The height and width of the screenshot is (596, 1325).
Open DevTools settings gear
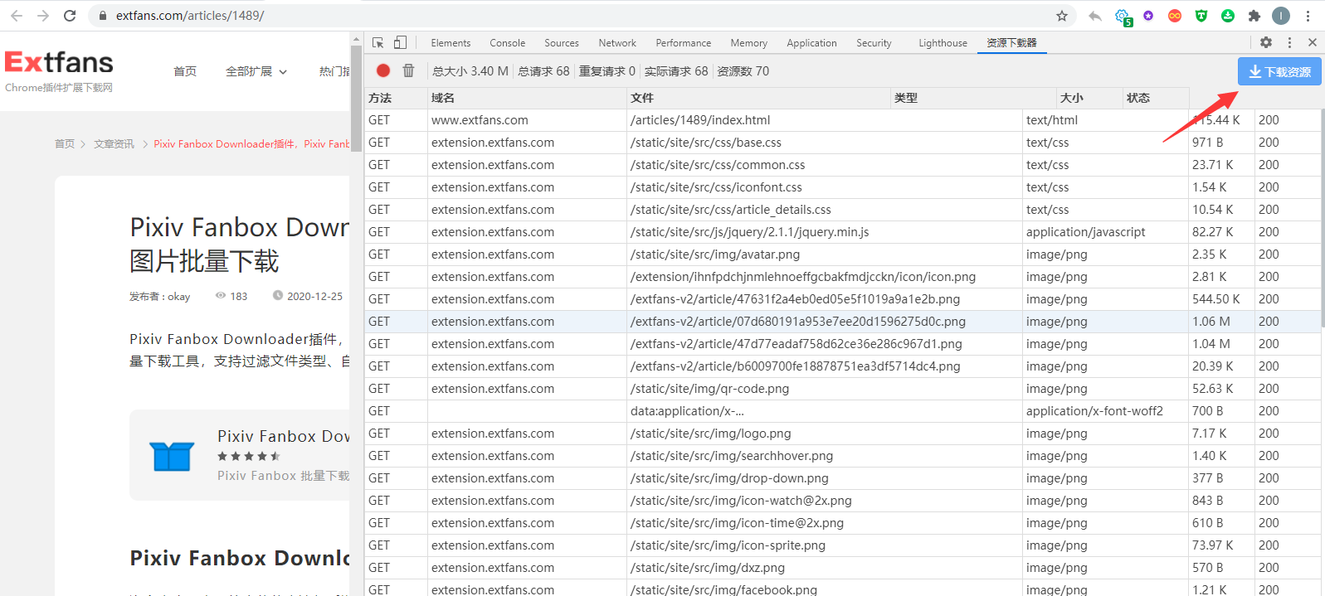pos(1266,42)
